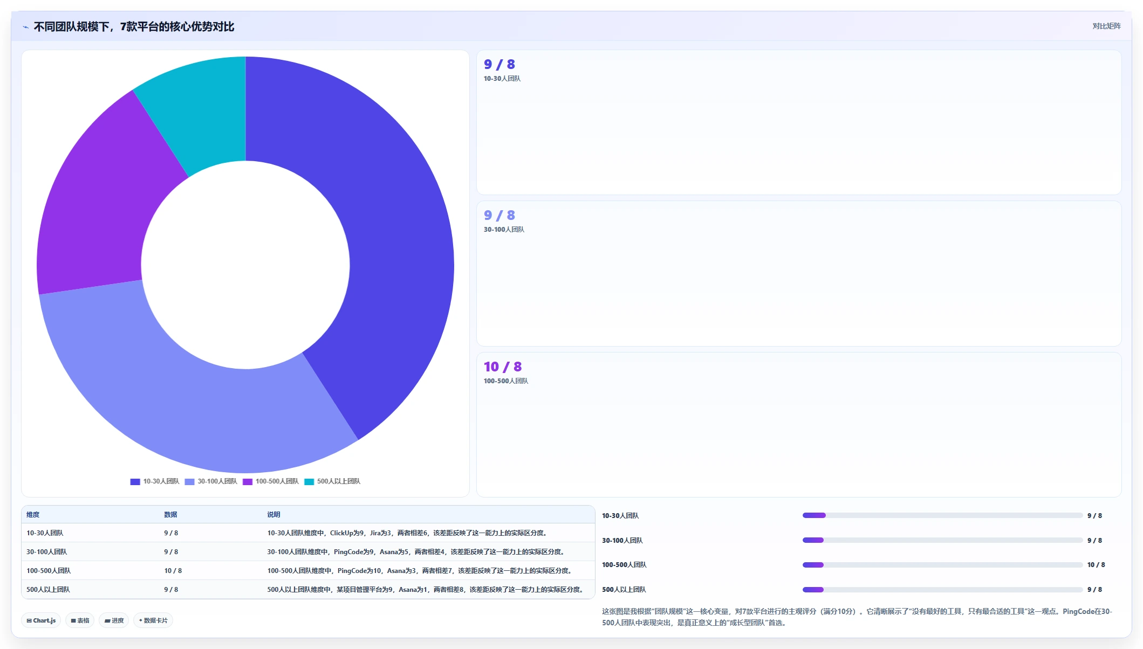Click the progress bar for 10-30人团队
The width and height of the screenshot is (1143, 649).
pyautogui.click(x=942, y=515)
